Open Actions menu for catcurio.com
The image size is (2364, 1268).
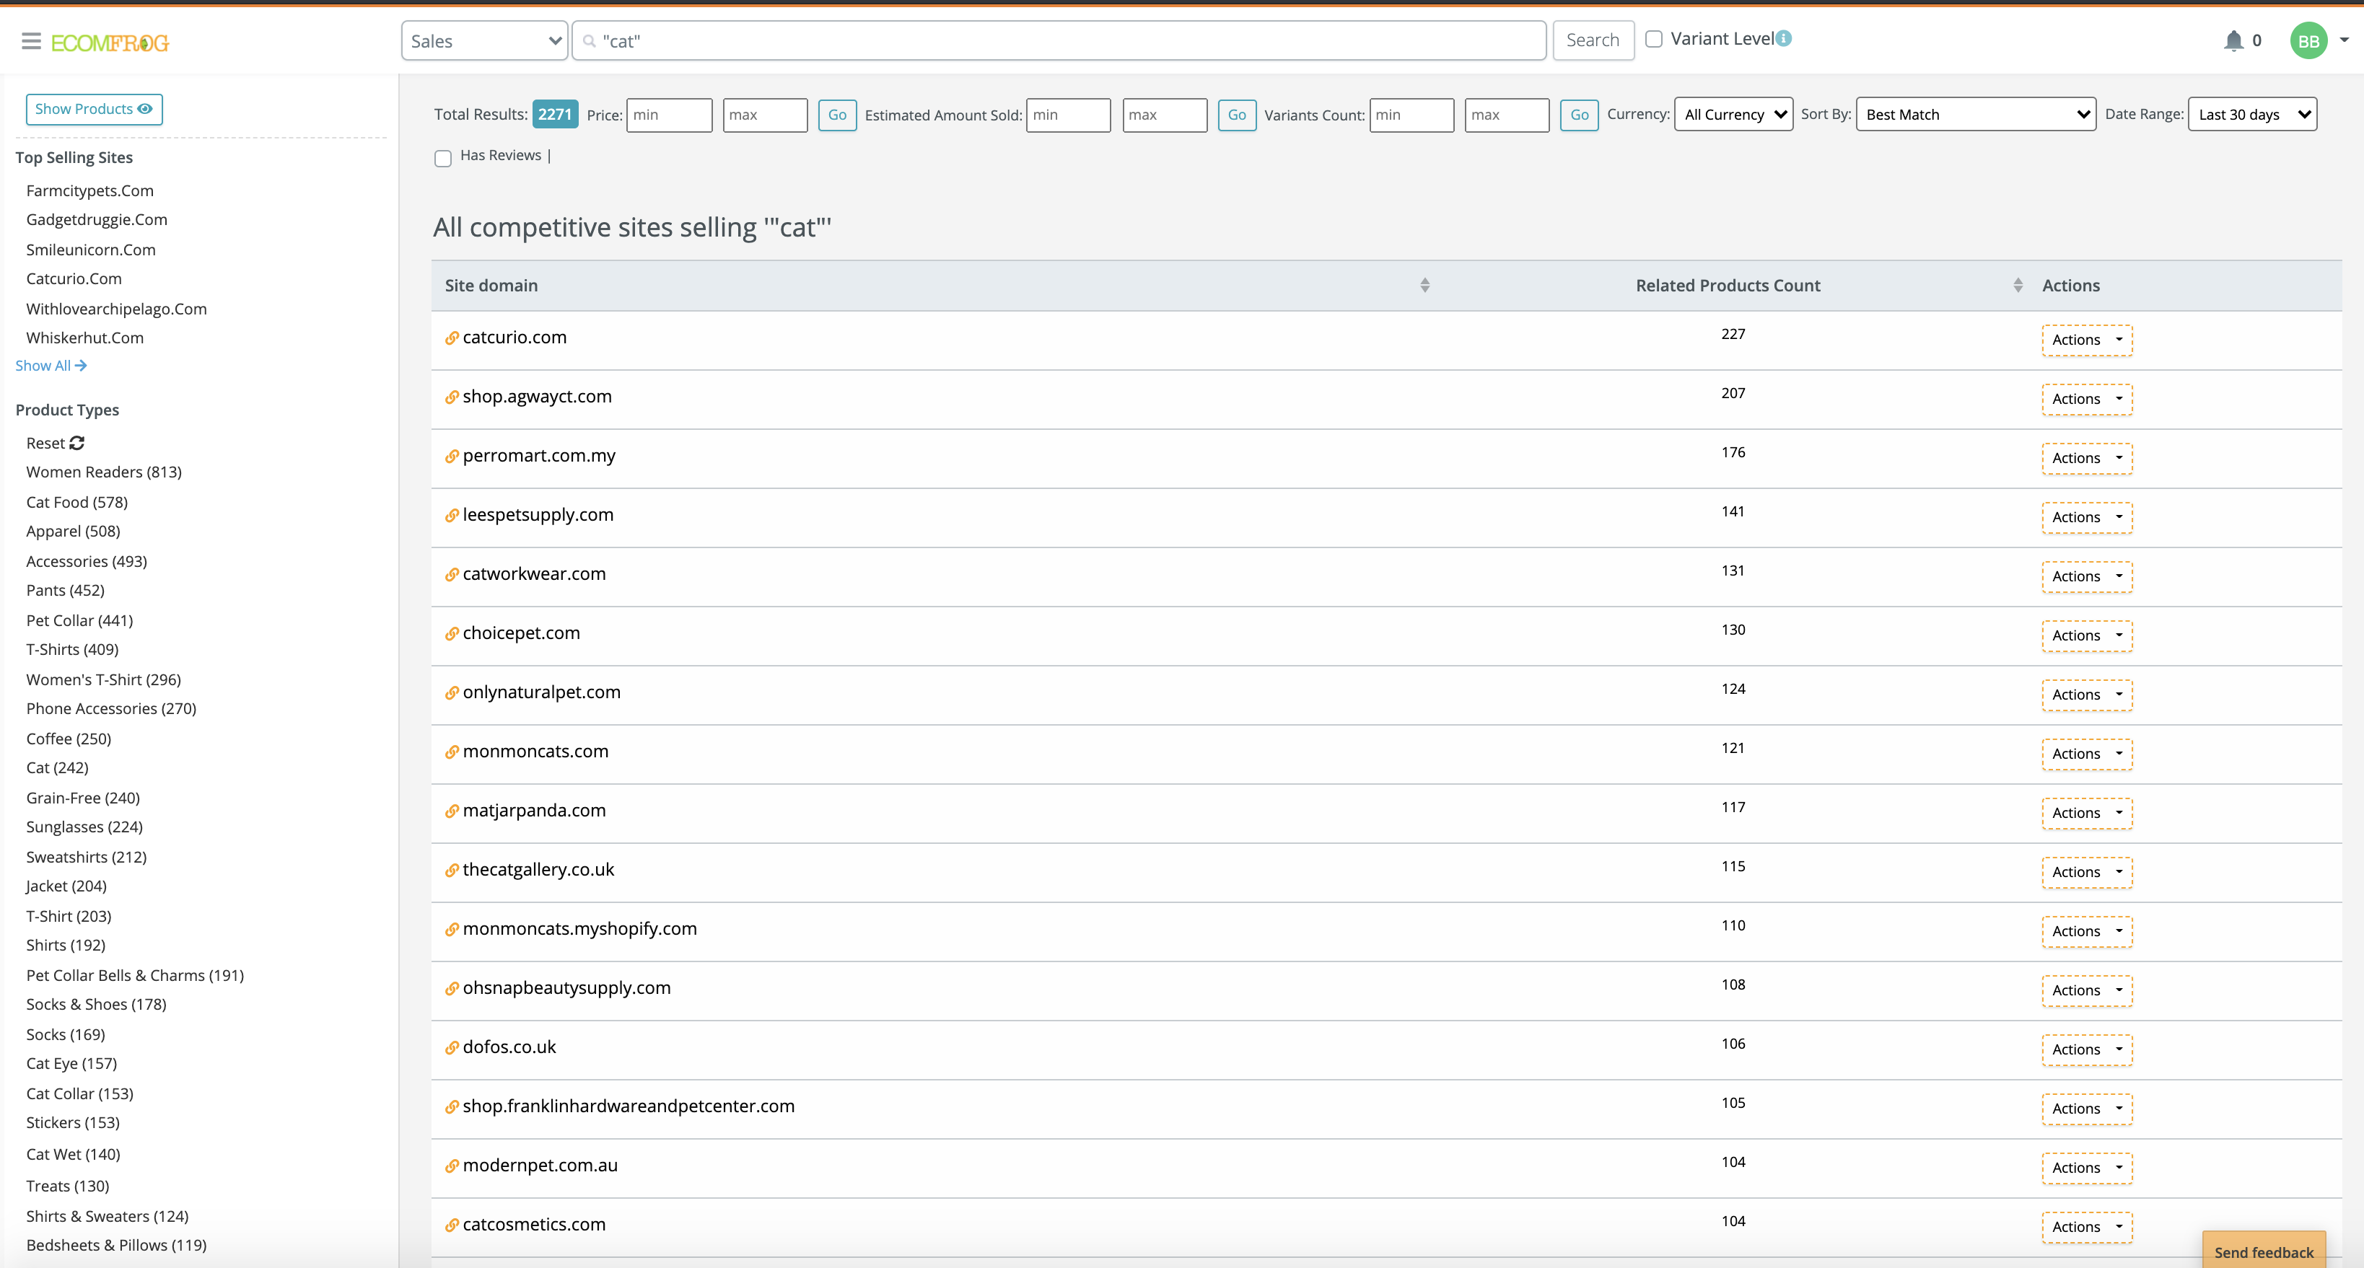point(2086,340)
